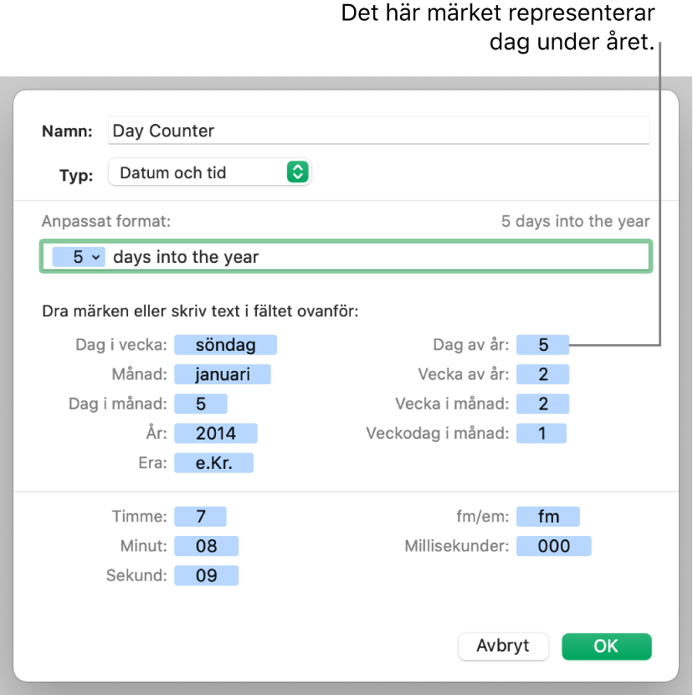Choose the 'e.Kr.' era token
Screen dimensions: 693x695
(x=213, y=463)
